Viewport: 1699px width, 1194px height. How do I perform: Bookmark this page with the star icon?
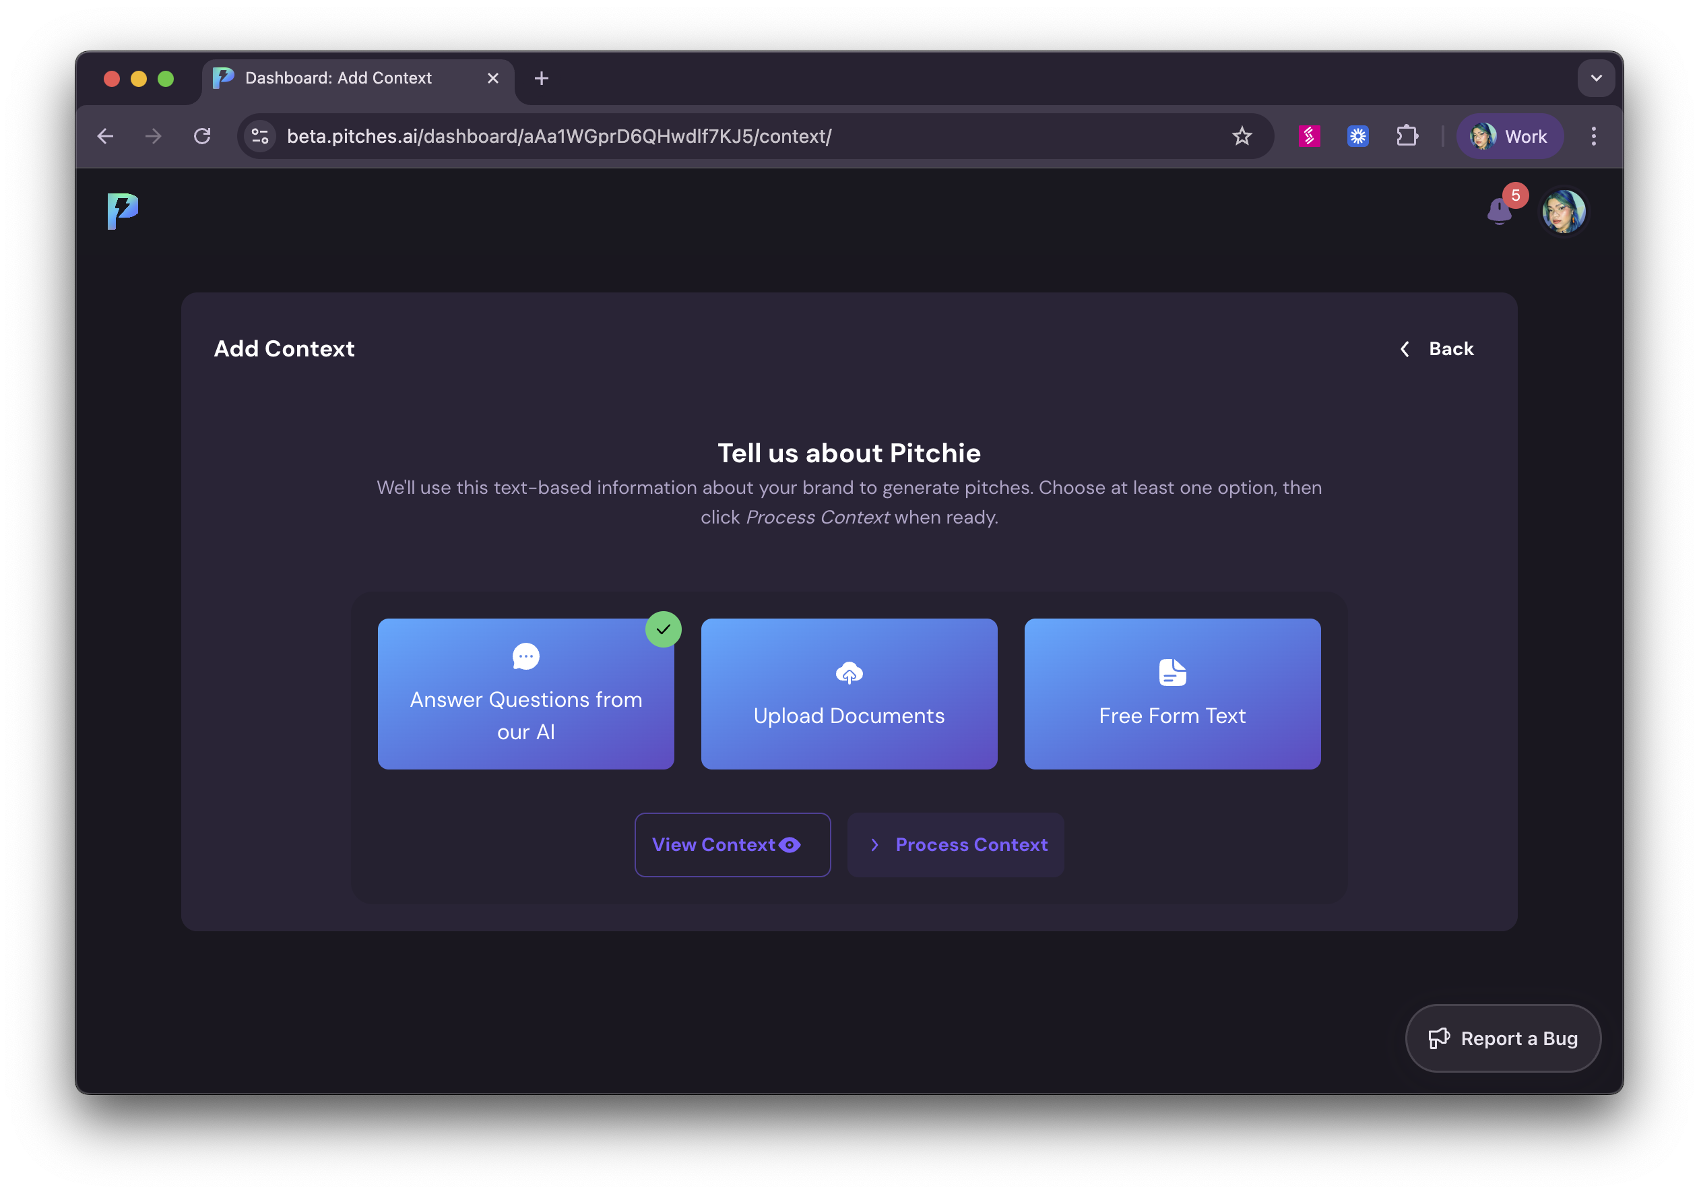(x=1242, y=136)
